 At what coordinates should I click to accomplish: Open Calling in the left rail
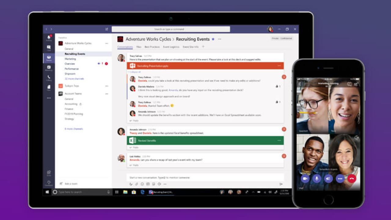point(49,78)
